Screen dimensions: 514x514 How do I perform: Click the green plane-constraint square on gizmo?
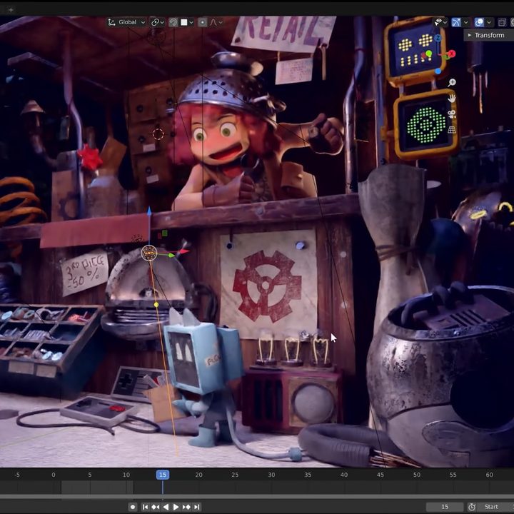(165, 233)
